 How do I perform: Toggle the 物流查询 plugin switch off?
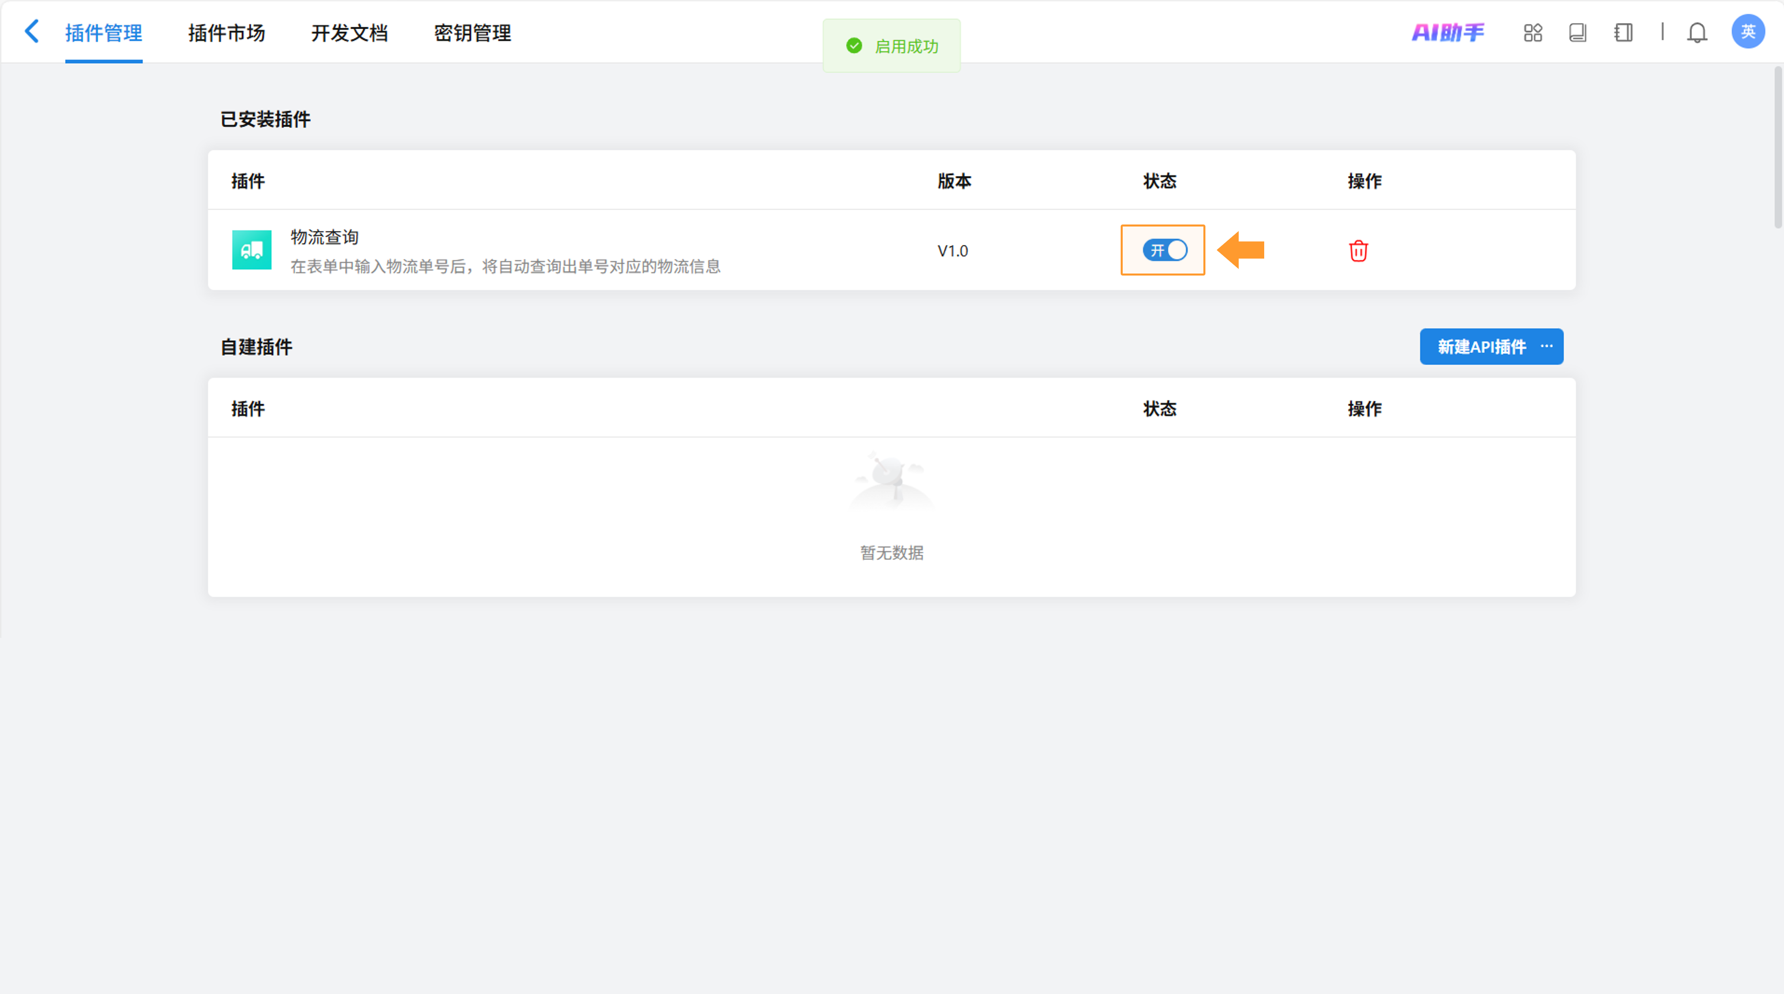point(1165,250)
